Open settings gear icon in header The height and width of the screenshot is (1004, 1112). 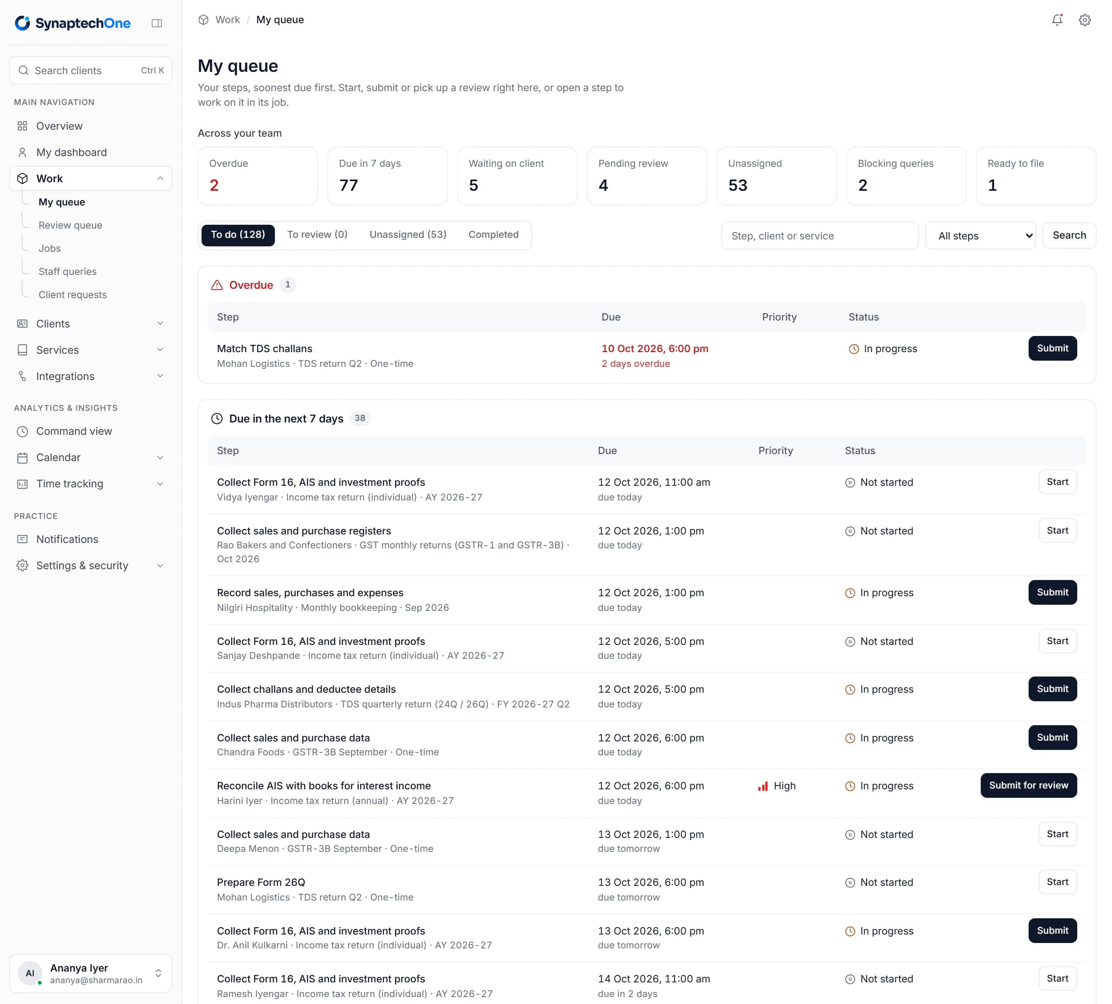tap(1085, 20)
